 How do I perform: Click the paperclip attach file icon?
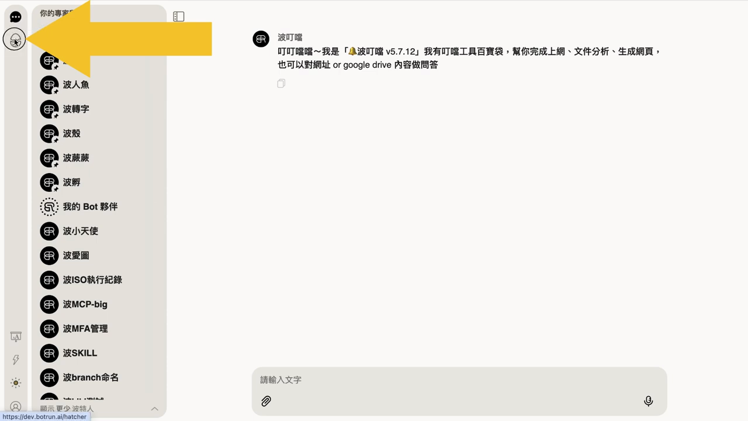point(266,401)
